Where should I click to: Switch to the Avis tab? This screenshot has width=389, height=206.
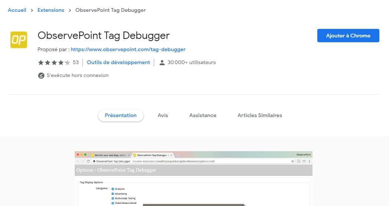163,115
